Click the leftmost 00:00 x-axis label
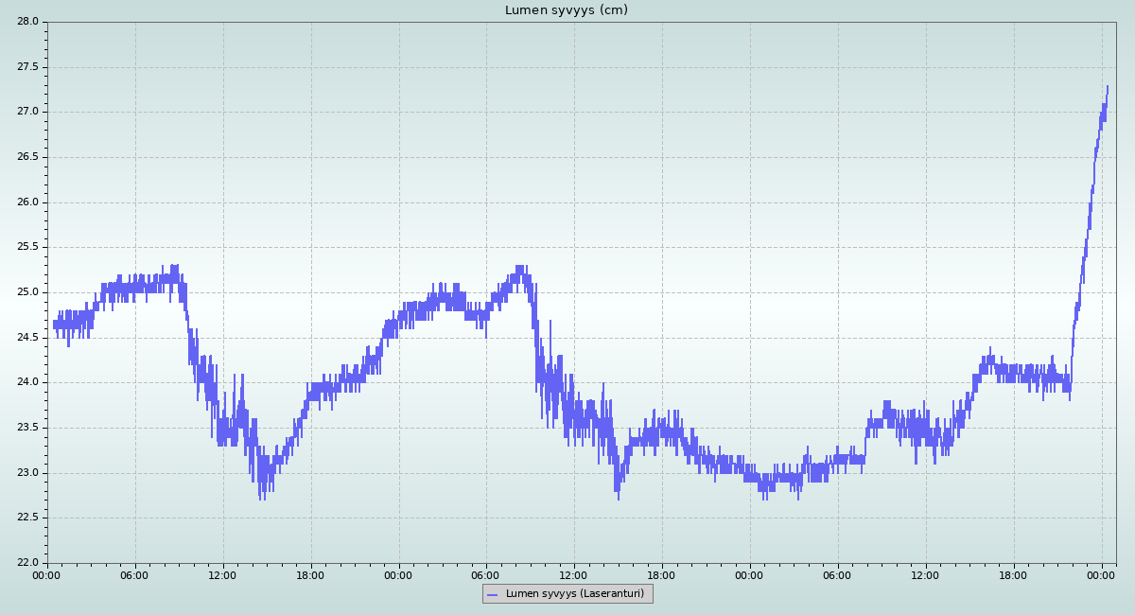Viewport: 1135px width, 615px height. tap(47, 574)
